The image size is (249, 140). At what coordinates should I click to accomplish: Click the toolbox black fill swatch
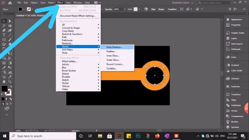(x=4, y=89)
